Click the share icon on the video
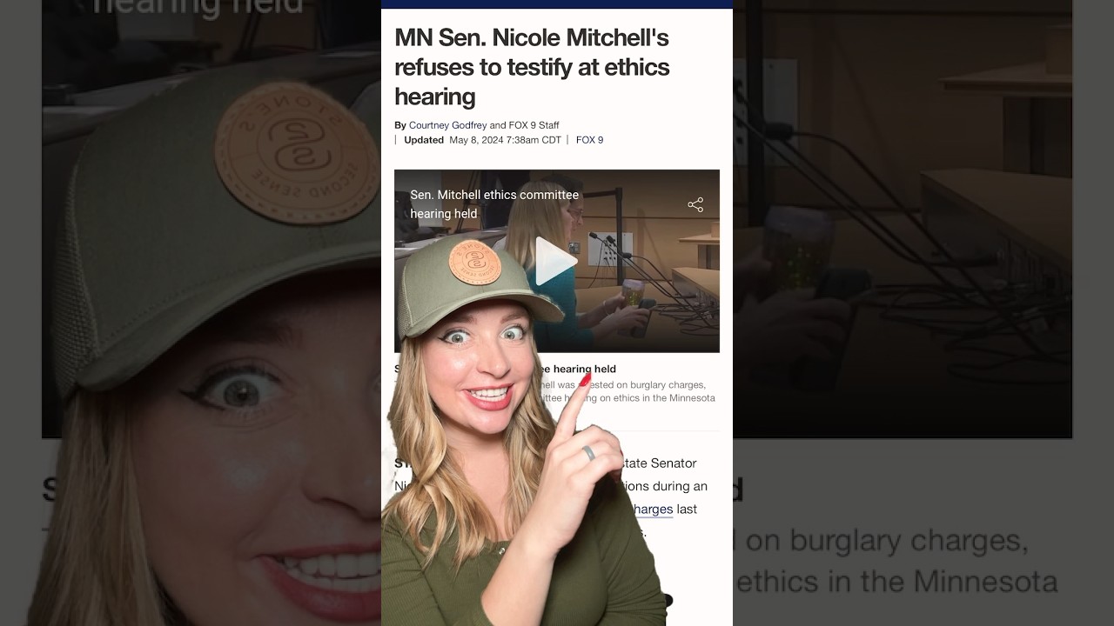The width and height of the screenshot is (1114, 626). tap(695, 204)
